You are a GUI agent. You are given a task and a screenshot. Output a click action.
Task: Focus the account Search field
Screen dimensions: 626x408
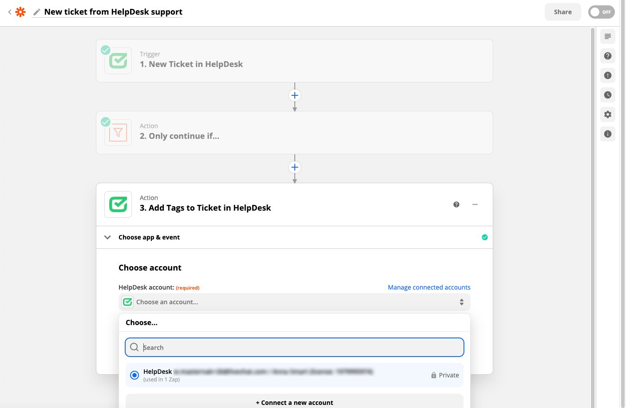[x=294, y=347]
